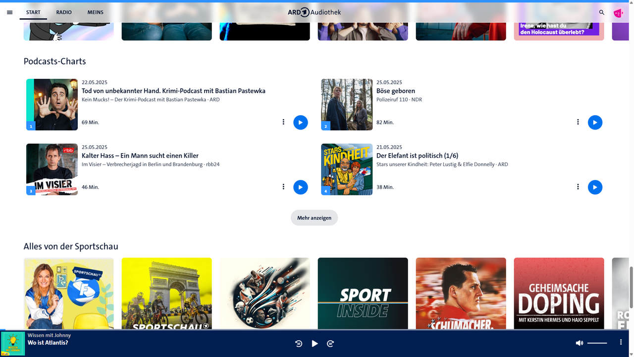Open the Bastian Pastewka cover thumbnail
Viewport: 634px width, 357px height.
[52, 105]
